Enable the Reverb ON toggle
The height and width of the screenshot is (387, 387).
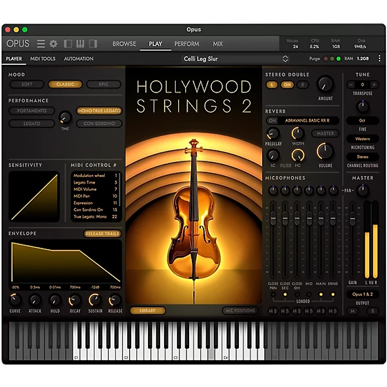[272, 120]
